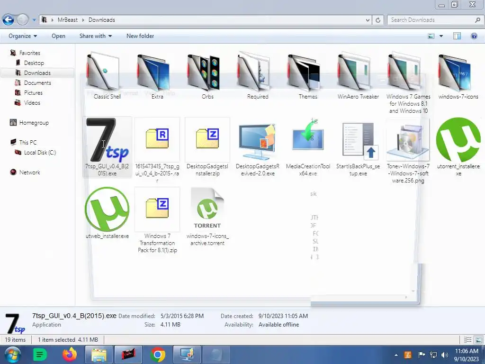Click the Open toolbar button

(x=58, y=36)
